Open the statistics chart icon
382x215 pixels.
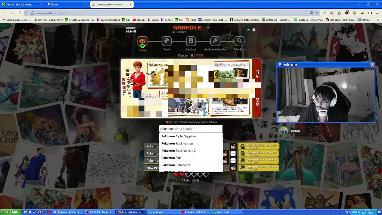click(x=248, y=30)
